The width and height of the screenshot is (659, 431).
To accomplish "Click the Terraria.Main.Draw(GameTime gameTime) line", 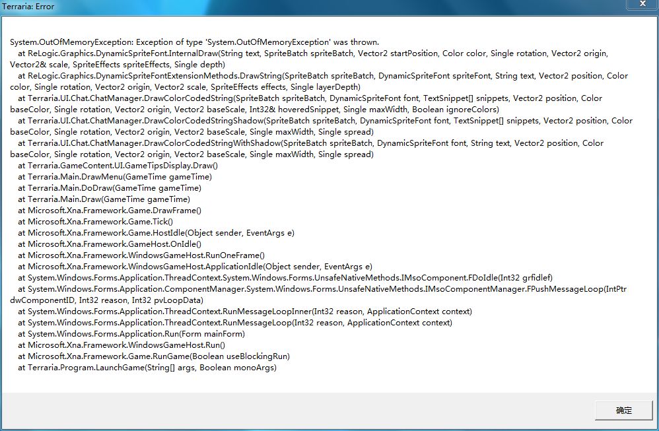I will tap(104, 199).
